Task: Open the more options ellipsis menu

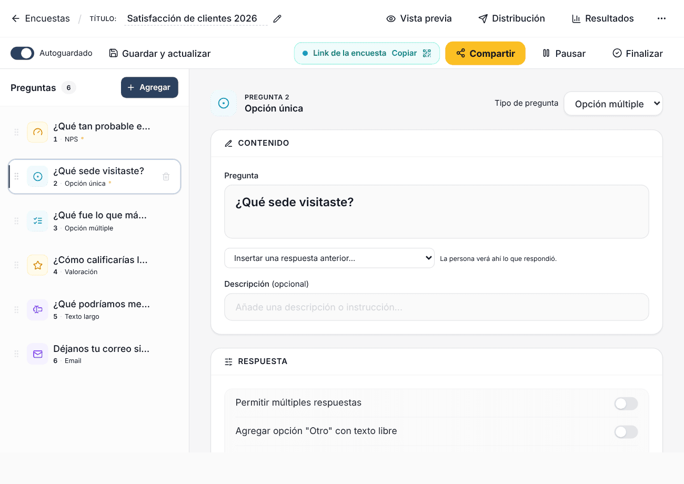Action: 661,18
